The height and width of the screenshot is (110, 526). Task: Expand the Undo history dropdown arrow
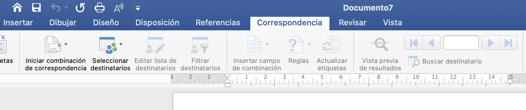pos(66,8)
